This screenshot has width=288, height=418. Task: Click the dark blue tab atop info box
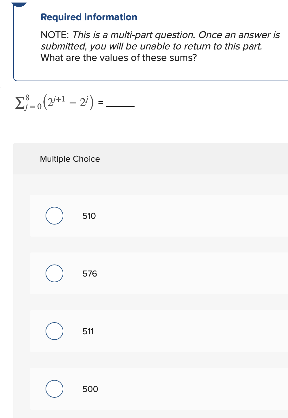point(19,4)
